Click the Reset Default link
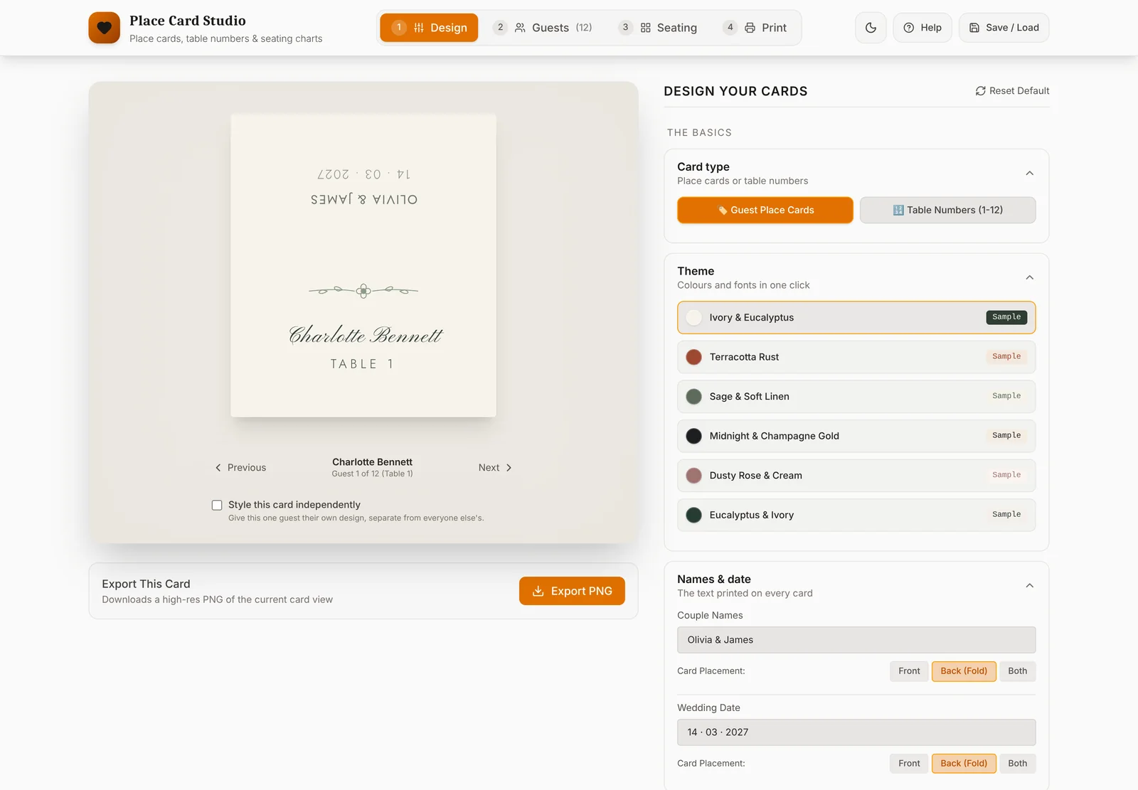The width and height of the screenshot is (1138, 790). tap(1012, 91)
